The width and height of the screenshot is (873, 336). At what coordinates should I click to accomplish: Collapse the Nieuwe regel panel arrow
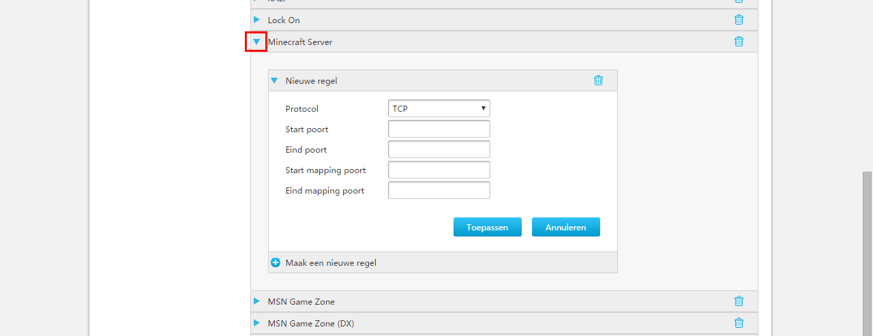[x=274, y=80]
